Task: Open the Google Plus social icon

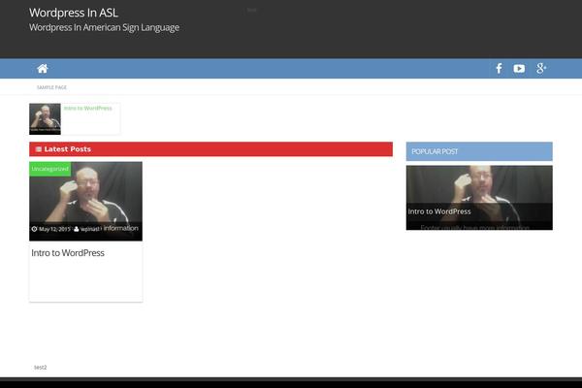Action: (541, 68)
